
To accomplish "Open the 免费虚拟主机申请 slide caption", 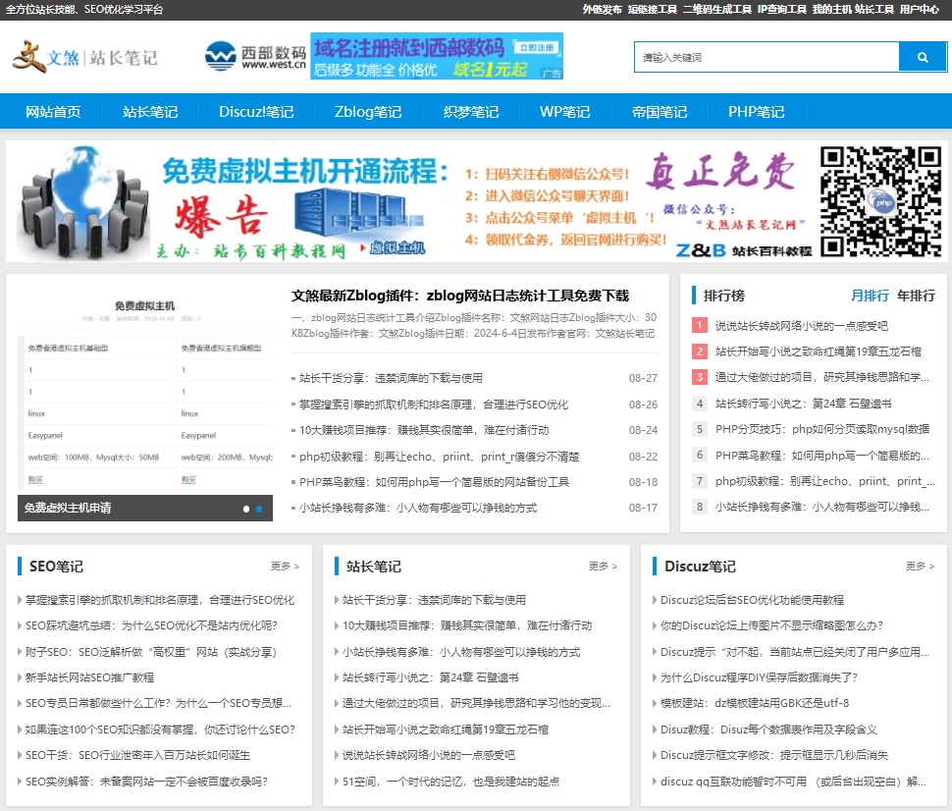I will tap(68, 508).
